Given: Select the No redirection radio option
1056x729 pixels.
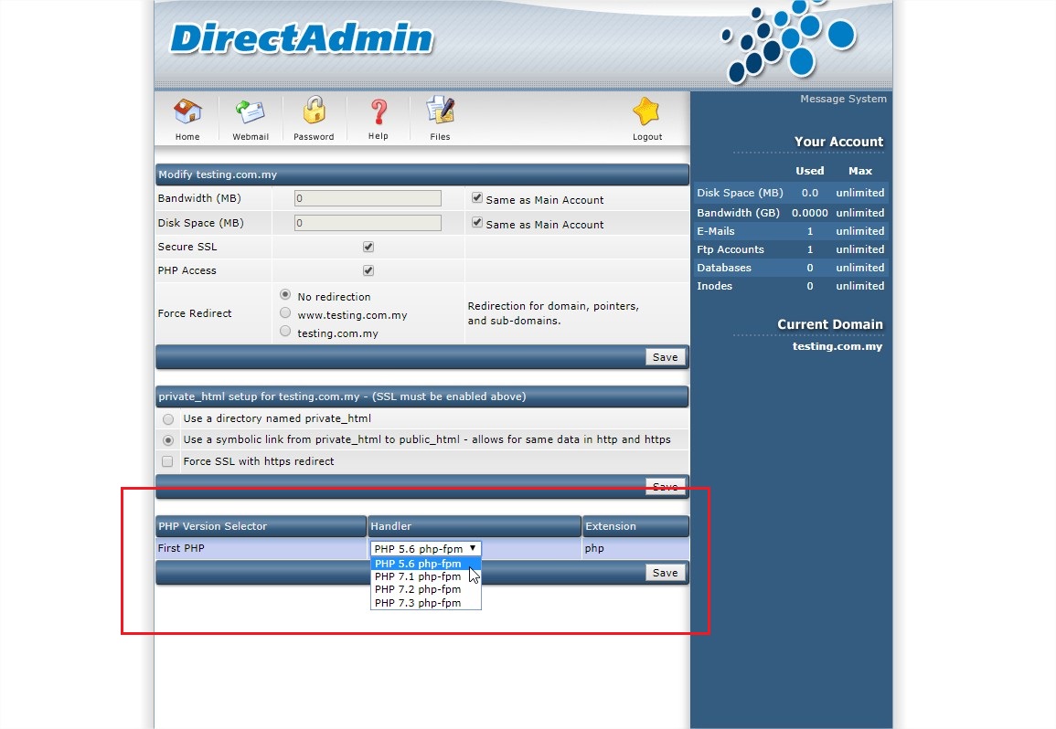Looking at the screenshot, I should pos(285,295).
